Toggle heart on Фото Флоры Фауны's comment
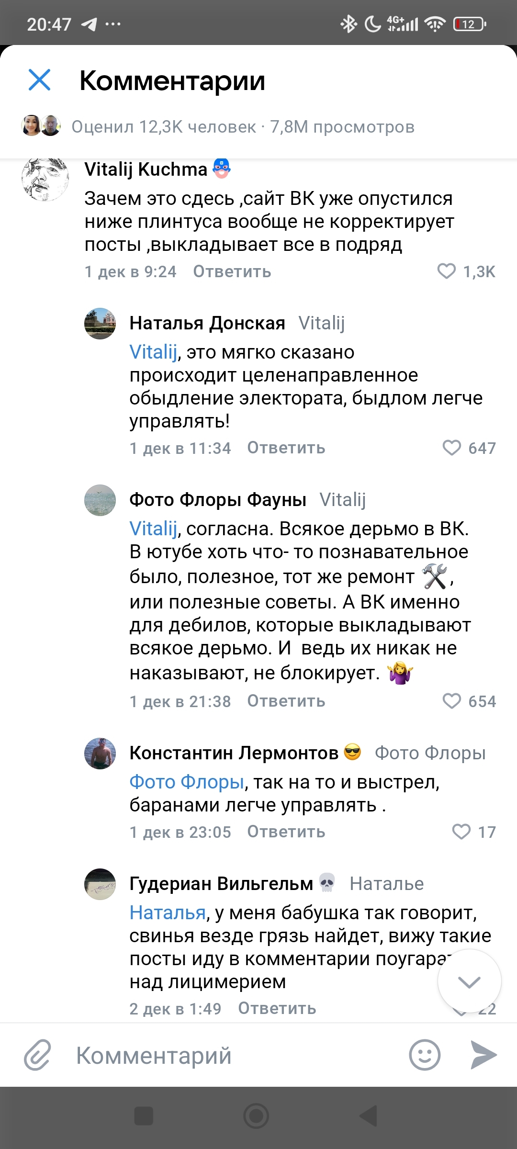 click(x=451, y=701)
